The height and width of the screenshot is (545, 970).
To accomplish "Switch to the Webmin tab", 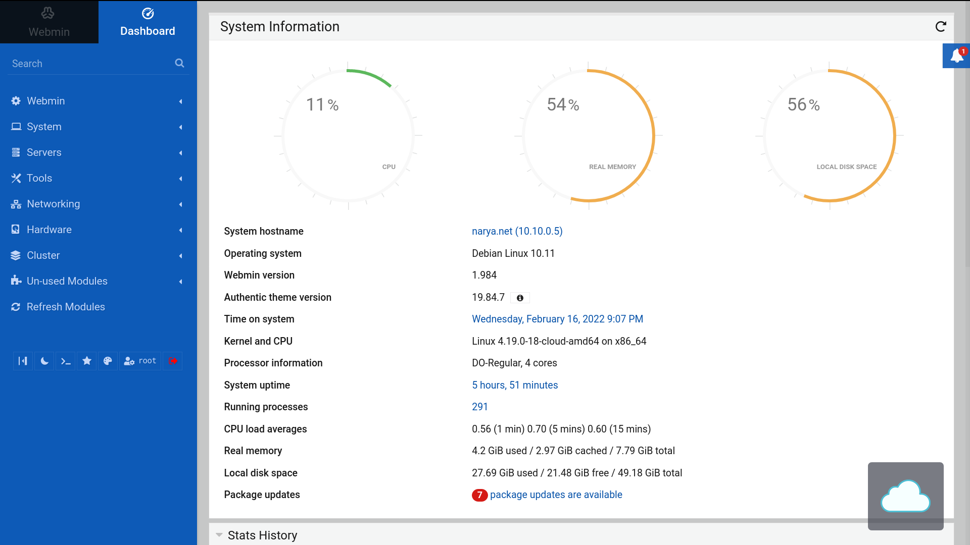I will [x=49, y=22].
